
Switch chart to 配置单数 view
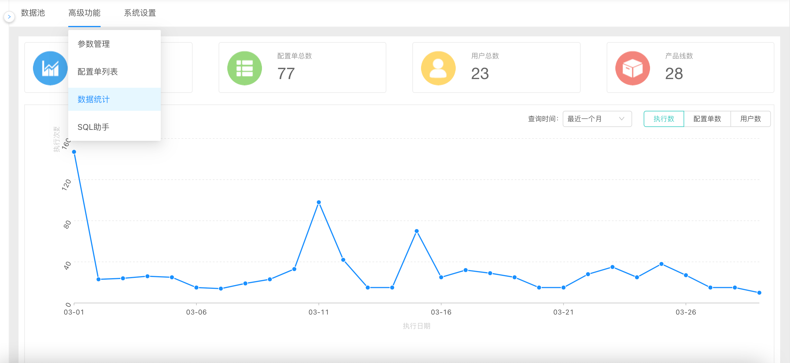click(707, 119)
